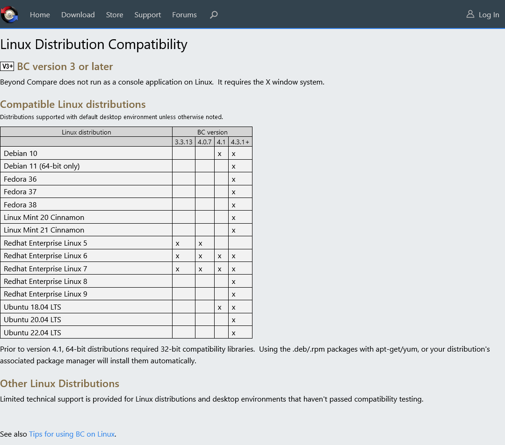Click the note about default desktop environment
Screen dimensions: 505x445
111,117
